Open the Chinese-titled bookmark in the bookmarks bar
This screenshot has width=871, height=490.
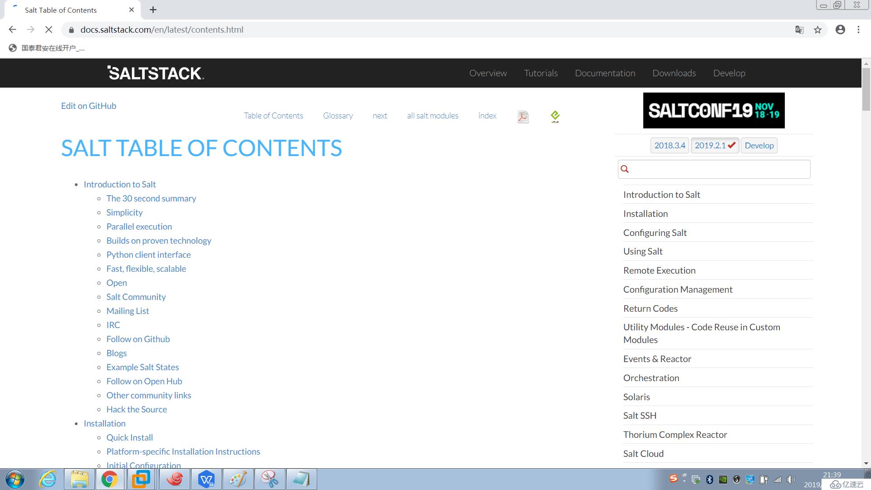[x=47, y=48]
